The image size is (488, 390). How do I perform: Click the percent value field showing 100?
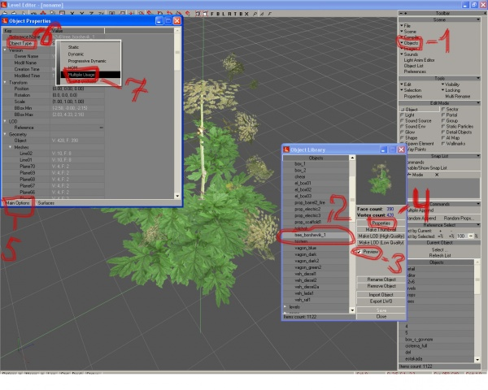[x=462, y=236]
